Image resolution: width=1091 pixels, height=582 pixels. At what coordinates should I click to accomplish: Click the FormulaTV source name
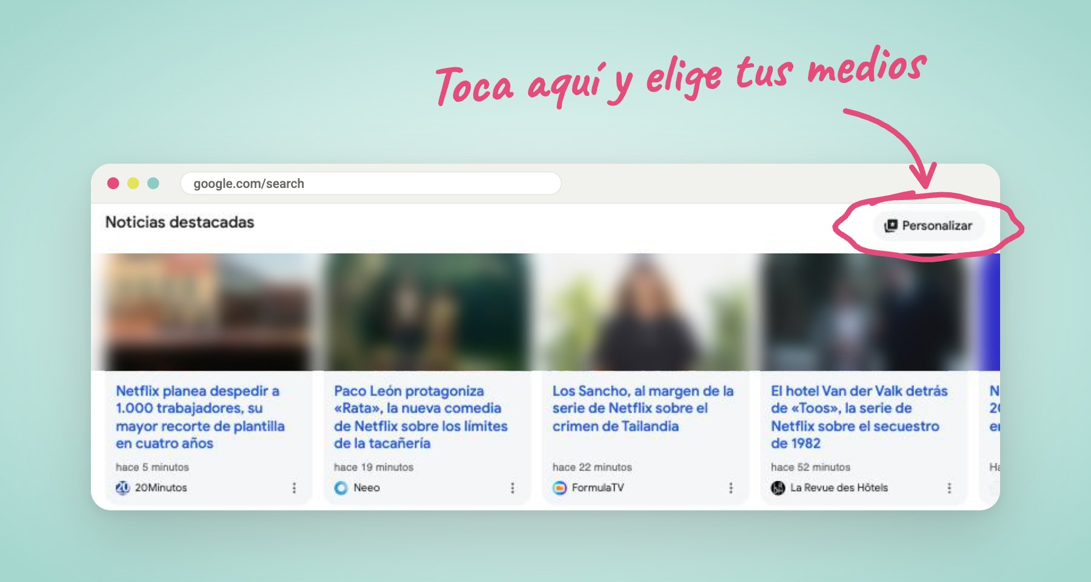tap(598, 487)
